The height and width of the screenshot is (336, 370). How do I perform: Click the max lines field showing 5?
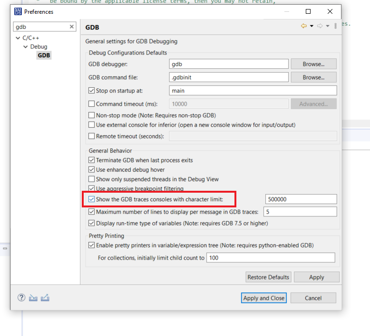(300, 212)
